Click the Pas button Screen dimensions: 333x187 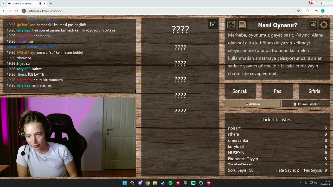277,91
